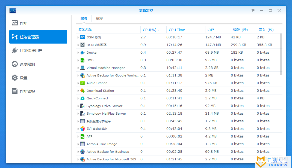This screenshot has height=168, width=292.
Task: Click the AFP service icon
Action: [82, 136]
